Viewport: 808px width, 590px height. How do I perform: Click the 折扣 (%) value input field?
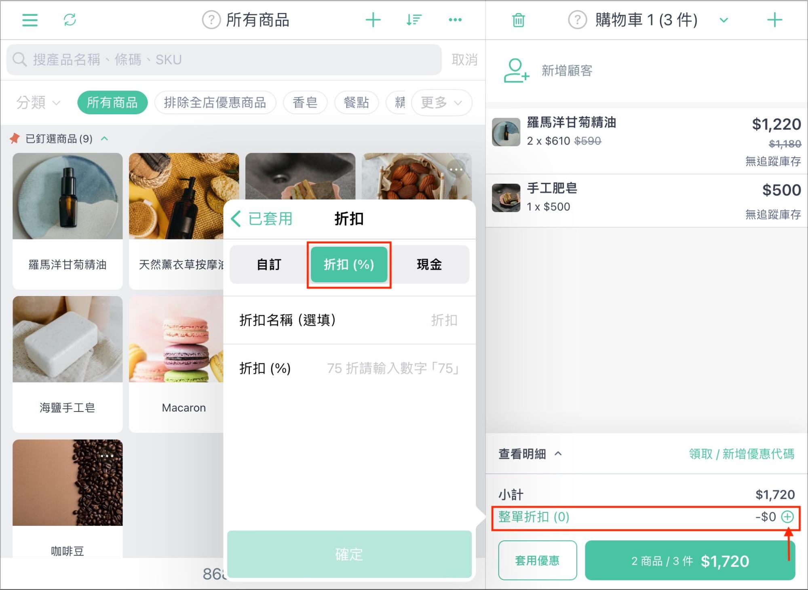349,368
